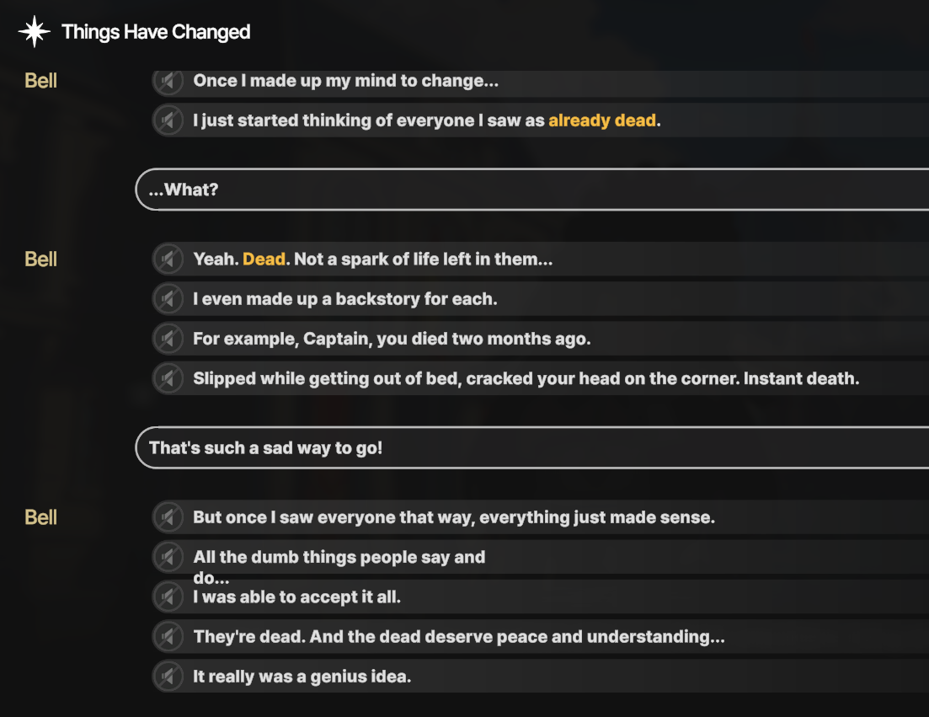The image size is (929, 717).
Task: Click the first Bell speaker name
Action: pyautogui.click(x=41, y=81)
